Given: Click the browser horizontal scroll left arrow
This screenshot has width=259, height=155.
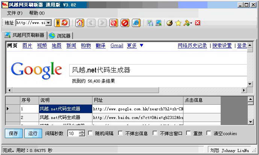Looking at the screenshot, I should [x=9, y=90].
